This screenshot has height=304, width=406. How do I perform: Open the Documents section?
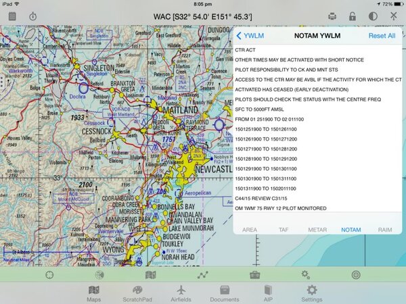coord(224,294)
